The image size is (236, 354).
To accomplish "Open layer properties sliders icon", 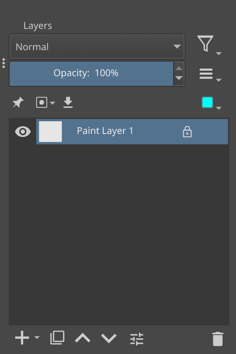I will [x=137, y=339].
